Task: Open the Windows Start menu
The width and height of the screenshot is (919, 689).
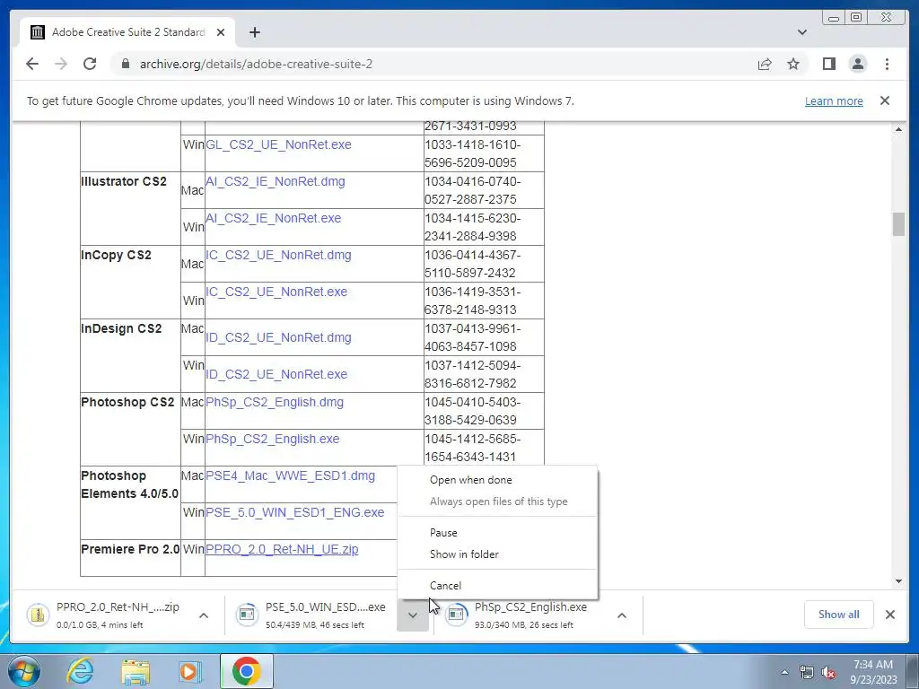Action: (x=24, y=671)
